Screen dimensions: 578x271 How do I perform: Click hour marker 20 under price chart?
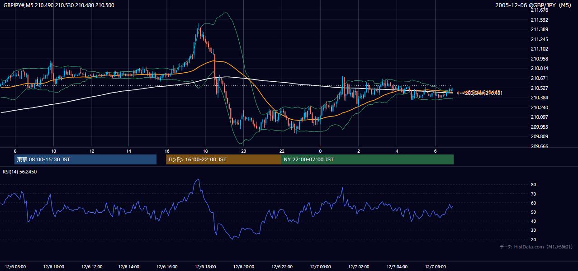(x=244, y=151)
